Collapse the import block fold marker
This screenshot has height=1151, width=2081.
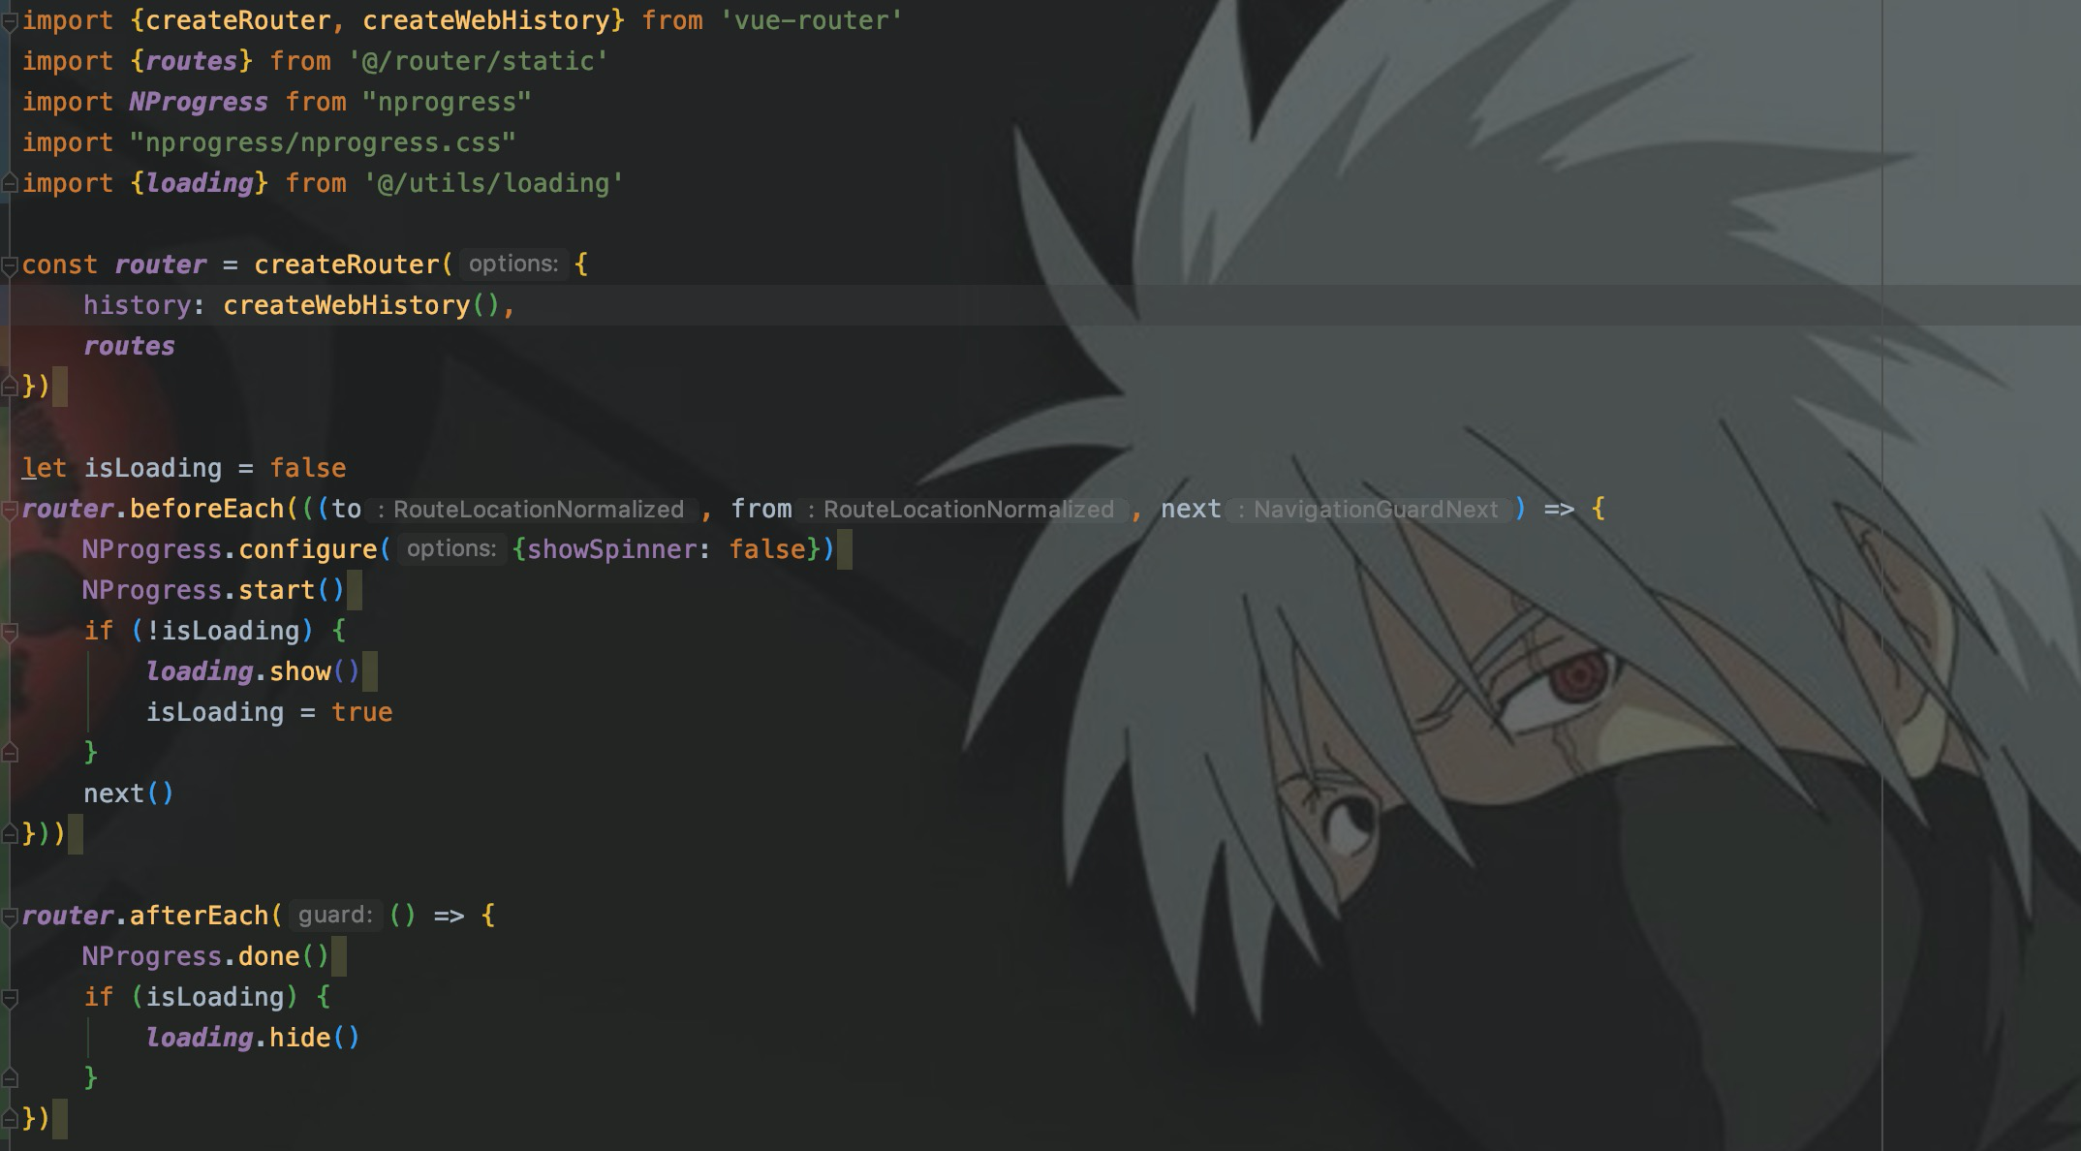9,22
